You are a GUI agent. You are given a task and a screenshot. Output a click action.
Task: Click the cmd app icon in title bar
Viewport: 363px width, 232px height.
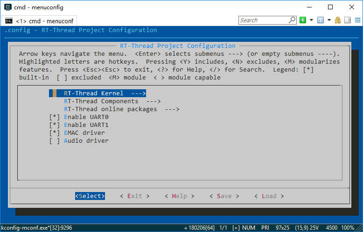coord(8,7)
